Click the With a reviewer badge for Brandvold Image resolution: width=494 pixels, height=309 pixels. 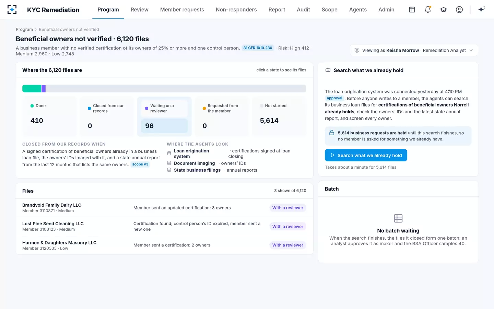click(x=288, y=208)
